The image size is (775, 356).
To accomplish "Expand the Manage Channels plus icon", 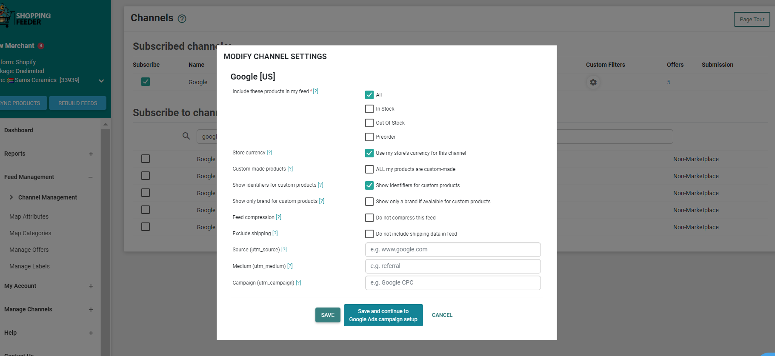I will 91,310.
